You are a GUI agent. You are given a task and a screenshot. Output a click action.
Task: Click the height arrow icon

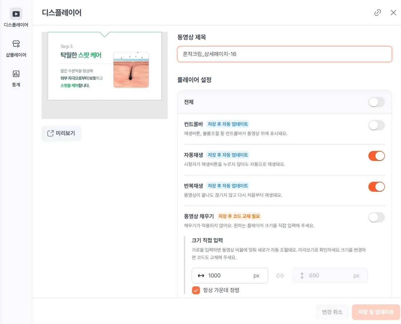tap(302, 276)
